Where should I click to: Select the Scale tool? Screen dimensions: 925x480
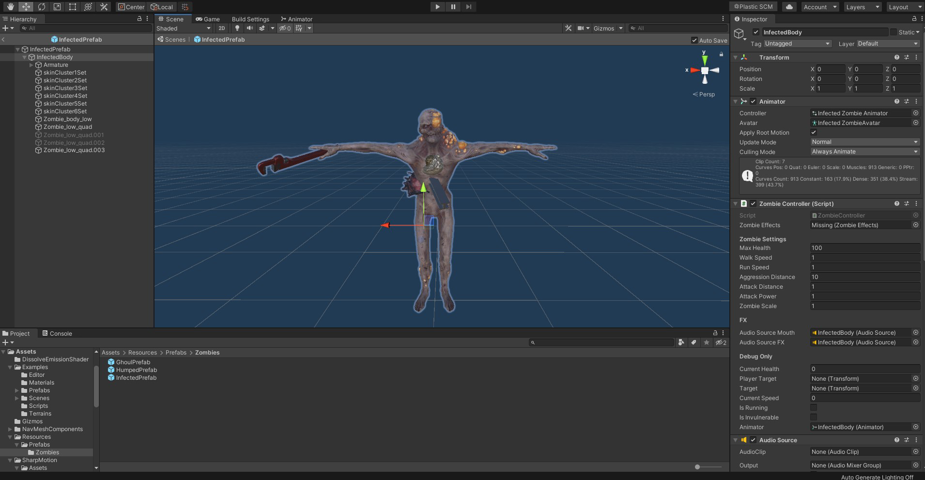[57, 7]
